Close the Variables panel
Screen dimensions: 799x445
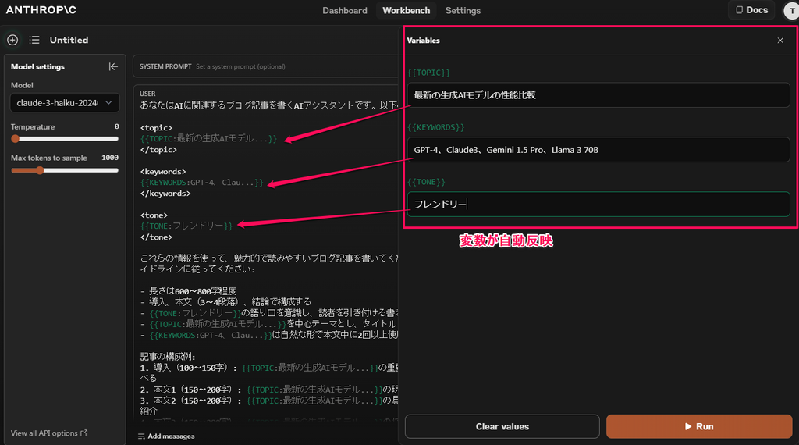coord(780,41)
